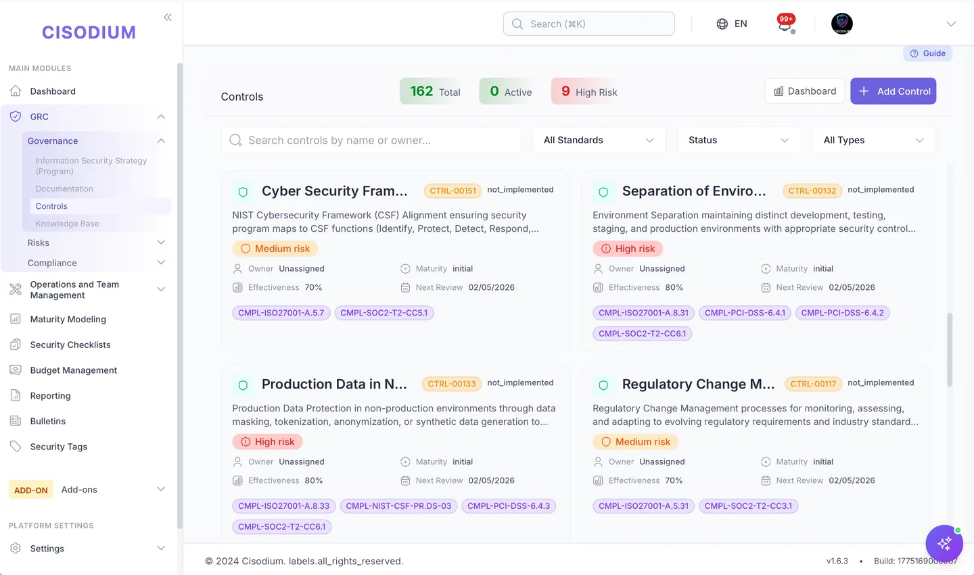Open the All Types dropdown
Image resolution: width=974 pixels, height=575 pixels.
[x=874, y=140]
